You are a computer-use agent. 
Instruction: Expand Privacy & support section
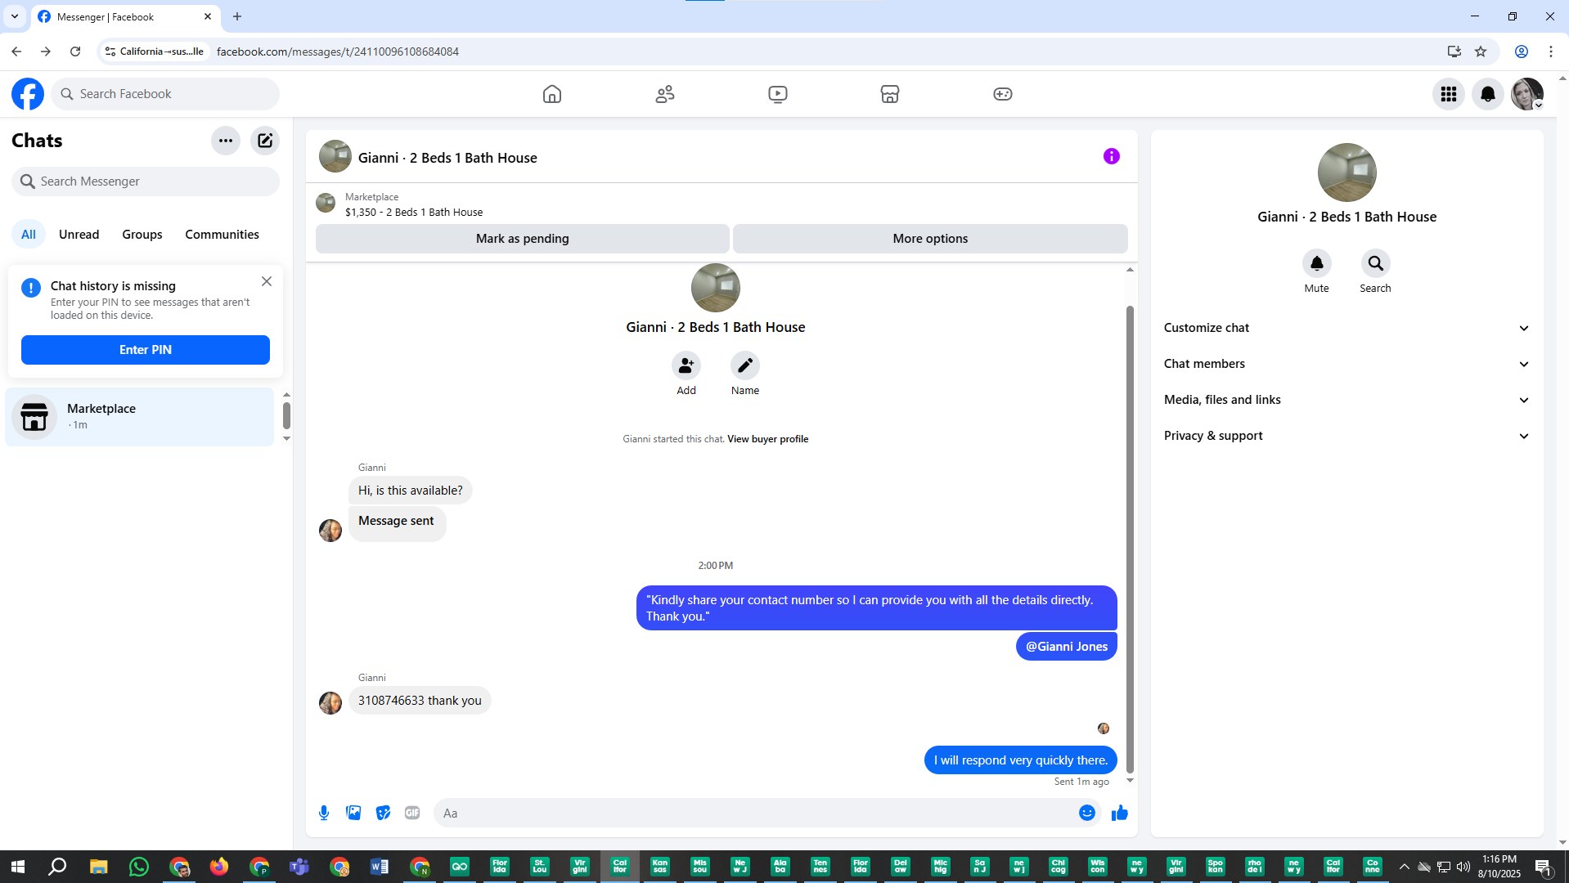coord(1347,436)
